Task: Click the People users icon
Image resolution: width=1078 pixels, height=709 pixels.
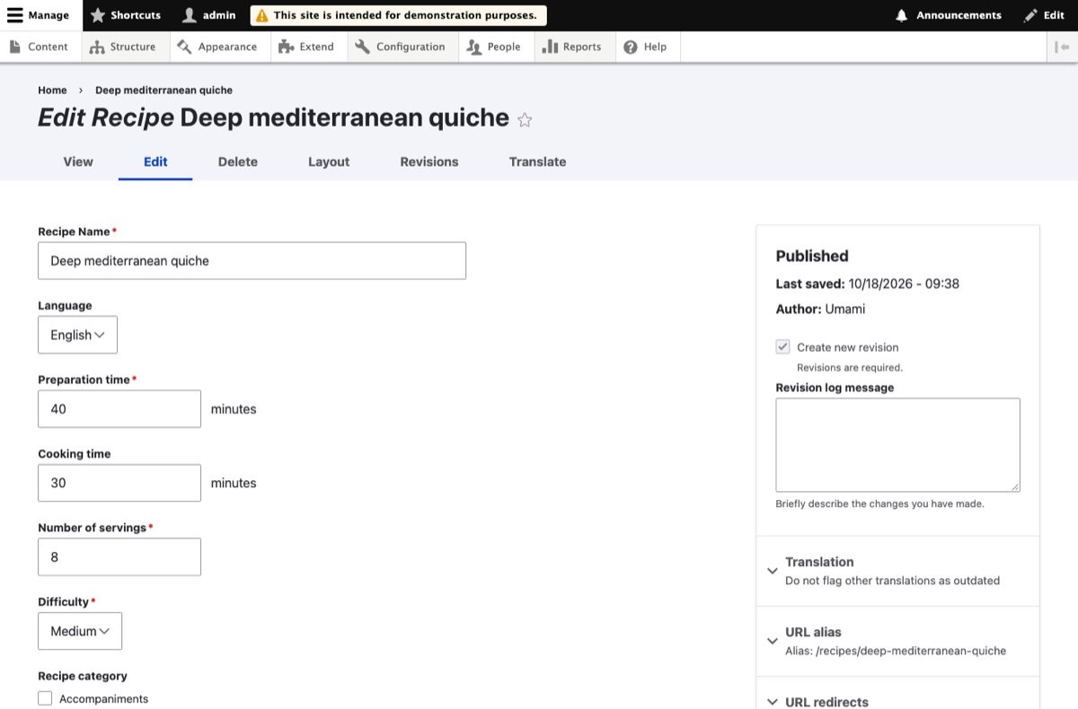Action: click(x=474, y=47)
